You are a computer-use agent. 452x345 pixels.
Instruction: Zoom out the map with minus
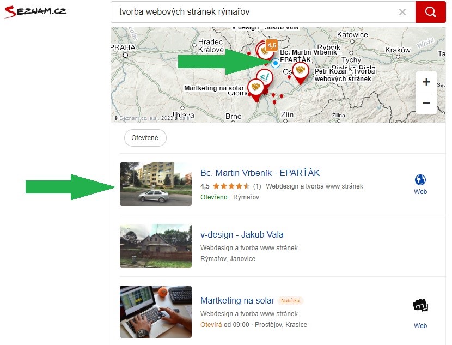[x=426, y=103]
